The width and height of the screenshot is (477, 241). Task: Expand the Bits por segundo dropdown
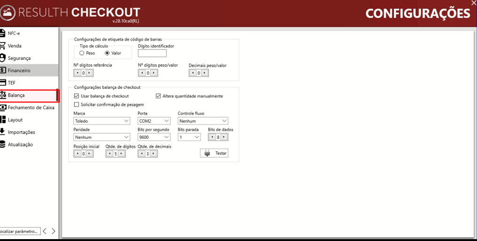pos(154,137)
